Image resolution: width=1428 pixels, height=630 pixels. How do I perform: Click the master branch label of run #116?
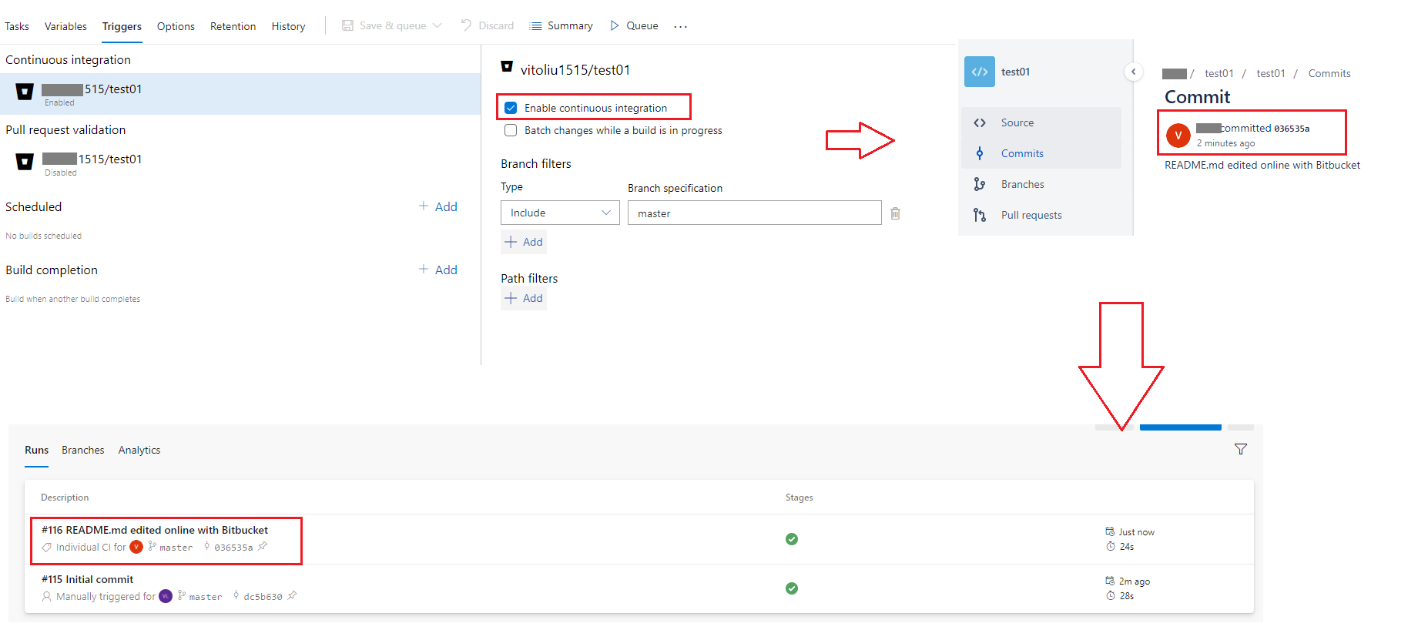point(176,548)
